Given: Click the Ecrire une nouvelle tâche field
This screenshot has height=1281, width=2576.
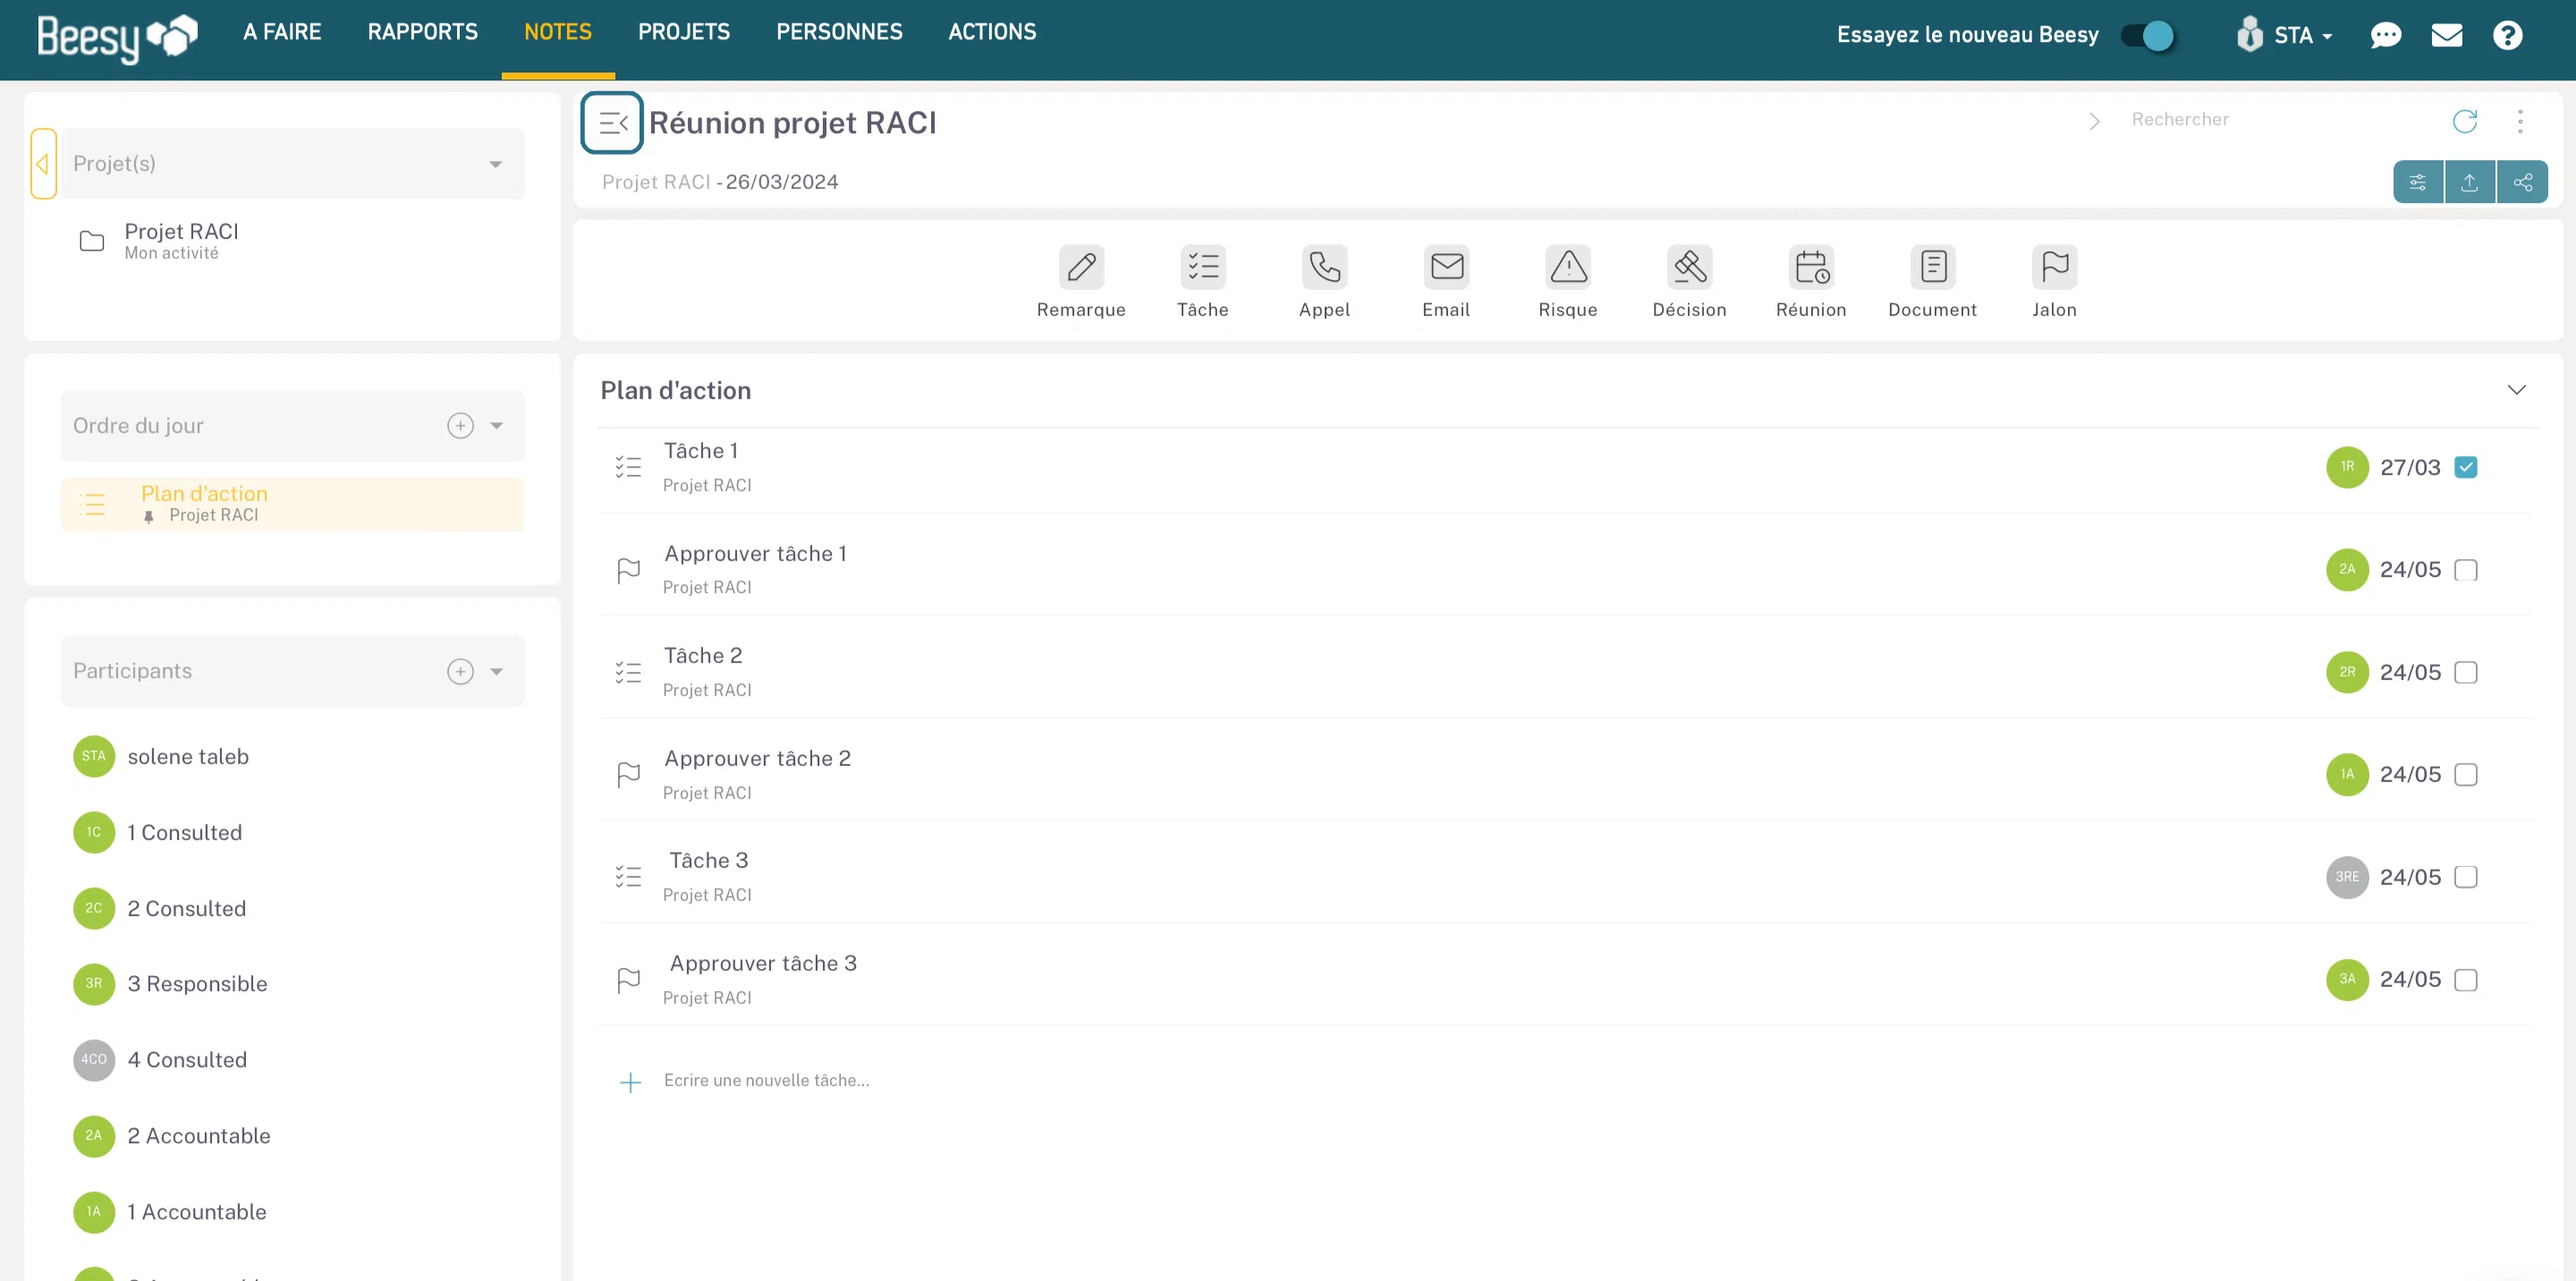Looking at the screenshot, I should [x=766, y=1081].
